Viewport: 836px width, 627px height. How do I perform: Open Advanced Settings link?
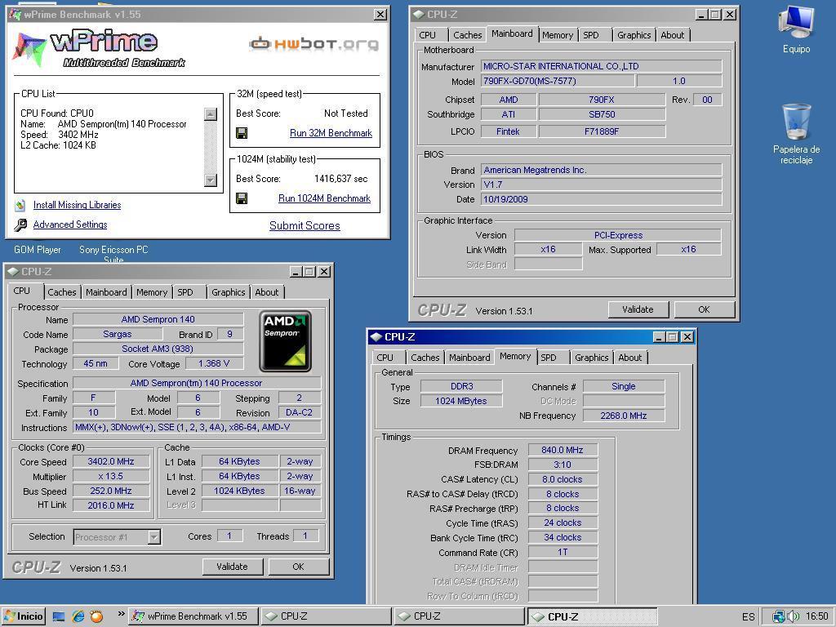pyautogui.click(x=70, y=225)
